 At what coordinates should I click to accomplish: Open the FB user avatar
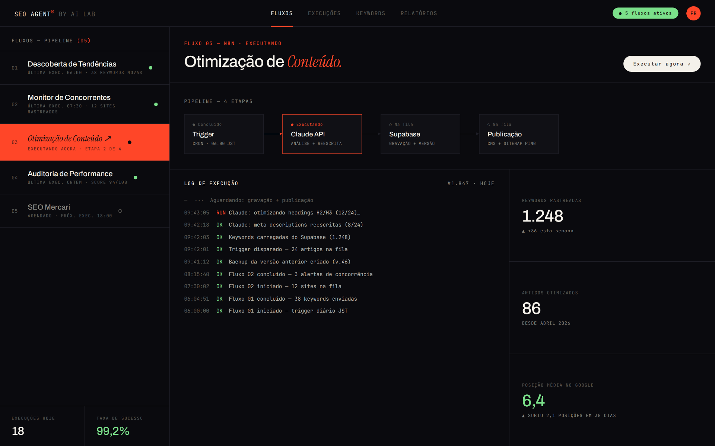click(x=693, y=13)
